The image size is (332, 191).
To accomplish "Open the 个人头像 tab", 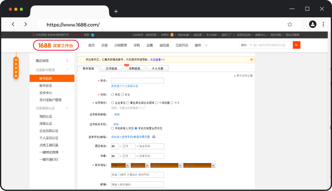I will coord(157,68).
